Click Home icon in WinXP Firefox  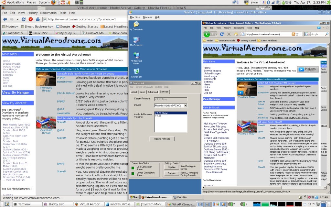point(236,34)
